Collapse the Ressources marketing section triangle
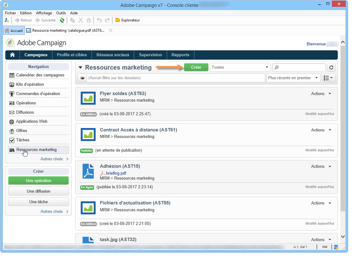This screenshot has height=256, width=353. click(x=81, y=68)
